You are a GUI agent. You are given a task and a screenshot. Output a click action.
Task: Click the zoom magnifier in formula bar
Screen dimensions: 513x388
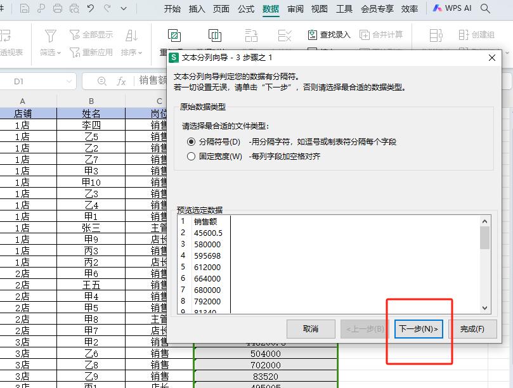101,81
